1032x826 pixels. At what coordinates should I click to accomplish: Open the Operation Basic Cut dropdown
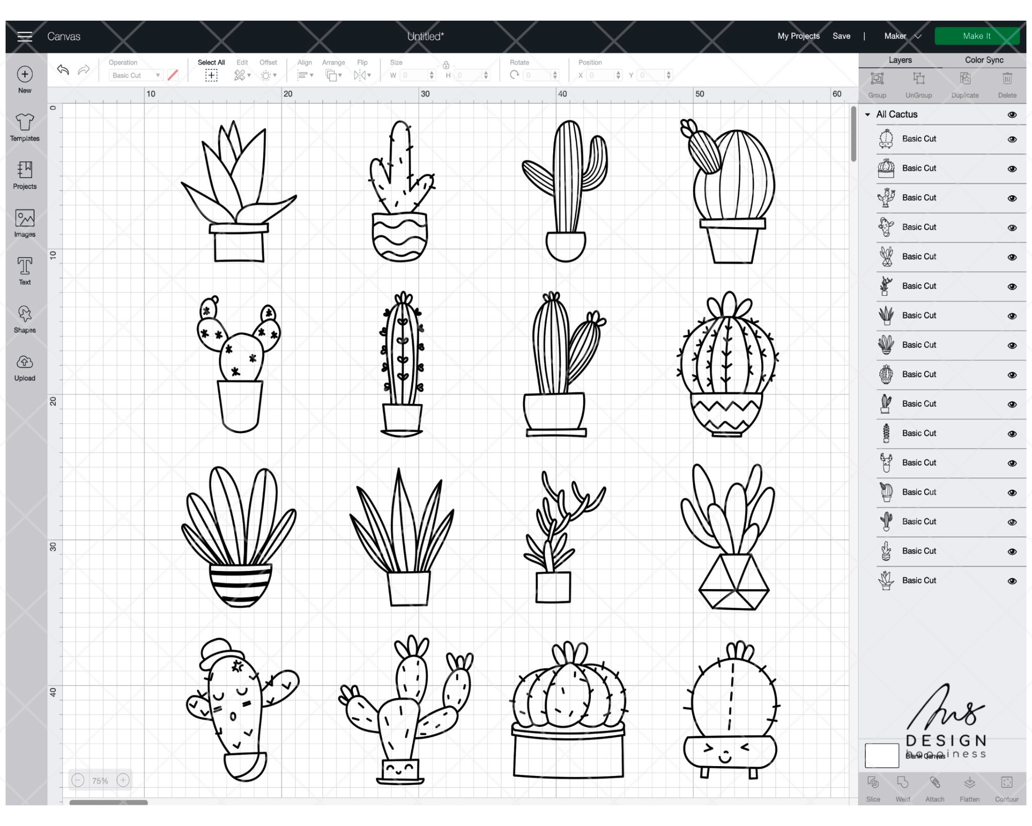click(136, 75)
